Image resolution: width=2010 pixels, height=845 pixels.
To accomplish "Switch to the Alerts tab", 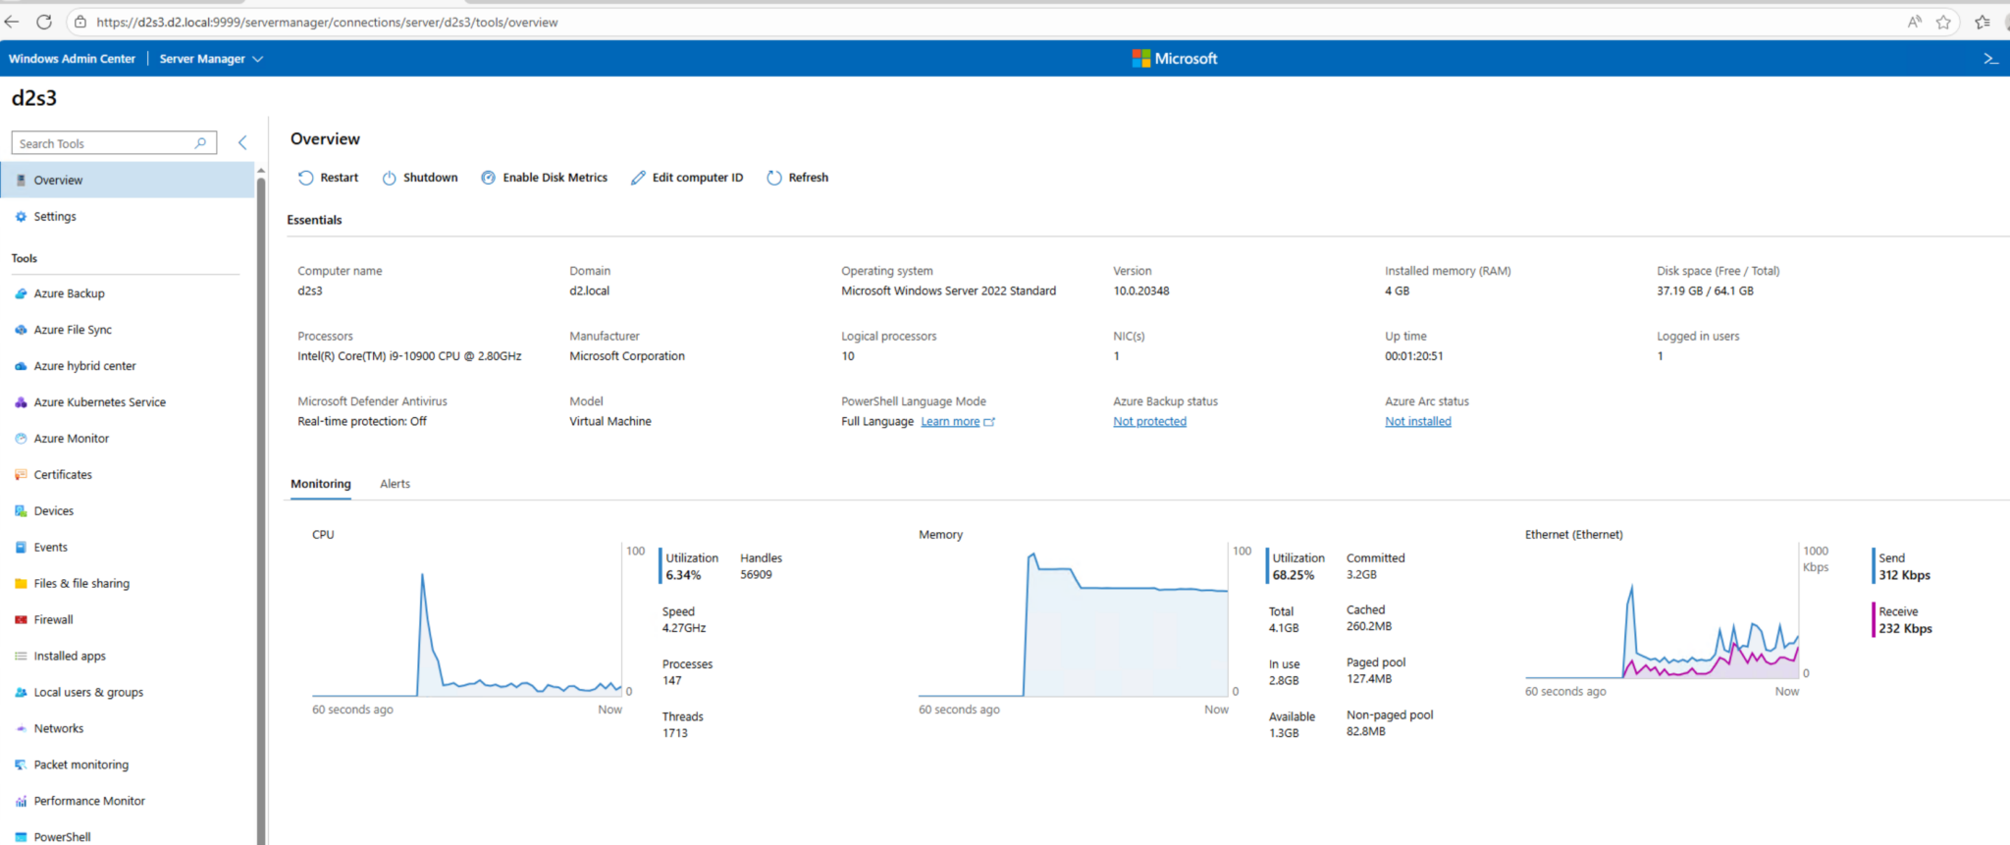I will pos(395,484).
